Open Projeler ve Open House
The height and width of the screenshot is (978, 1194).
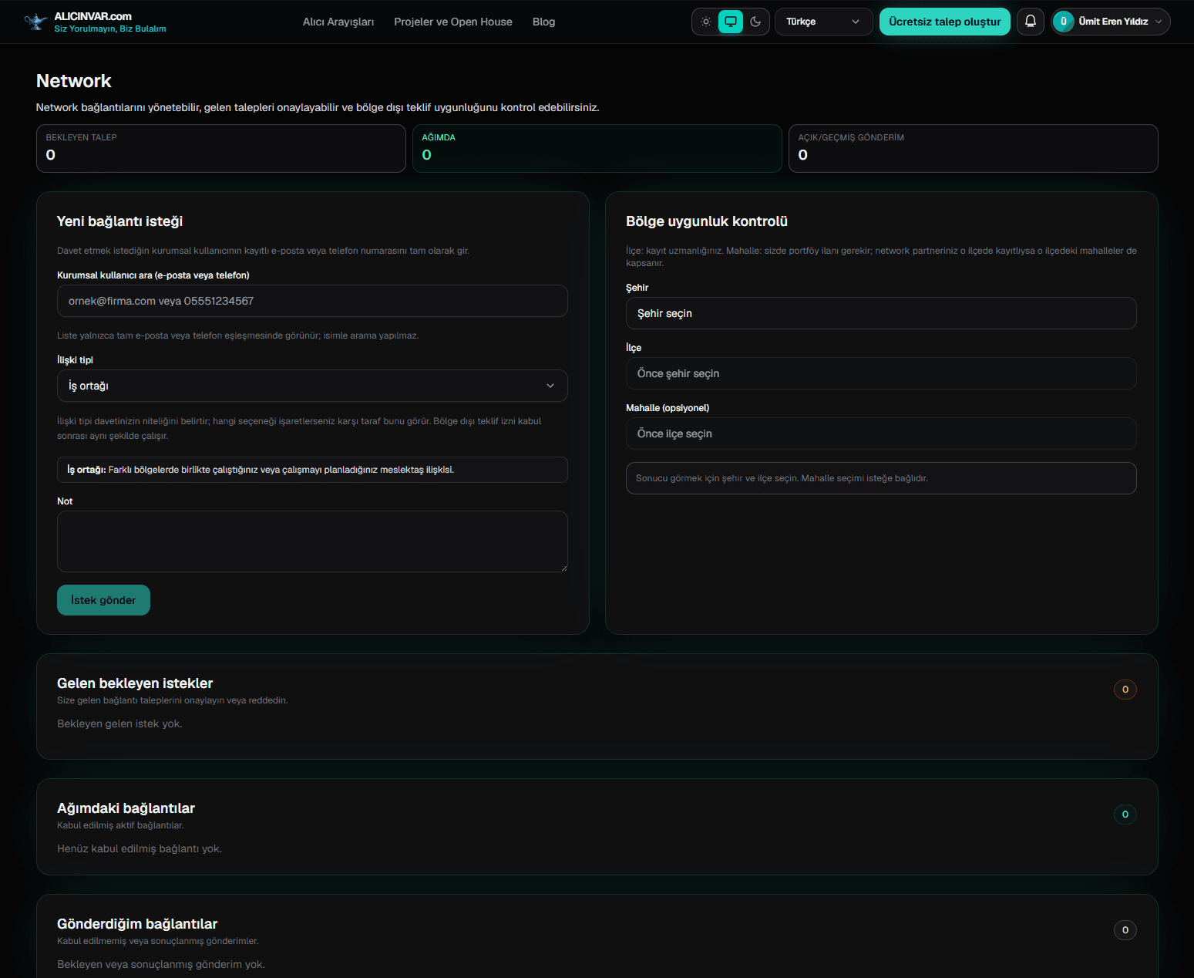(x=453, y=22)
